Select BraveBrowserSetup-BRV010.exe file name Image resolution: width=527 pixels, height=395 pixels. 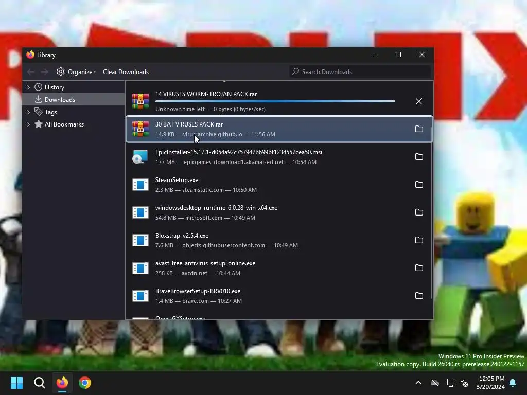coord(198,291)
